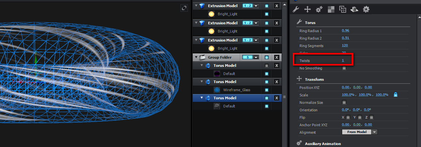Toggle the Group Folder enable checkbox
Viewport: 421px width, 147px height.
click(267, 57)
